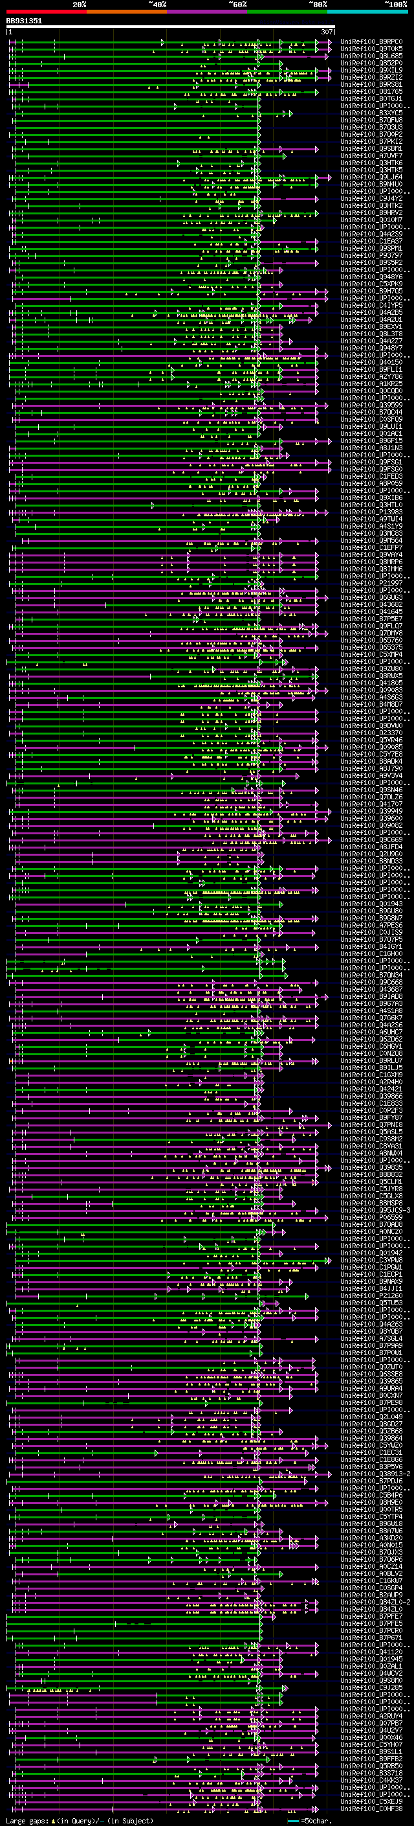This screenshot has width=414, height=1826.
Task: Select the UniRef100_Q7PNI8 label
Action: pyautogui.click(x=371, y=1125)
